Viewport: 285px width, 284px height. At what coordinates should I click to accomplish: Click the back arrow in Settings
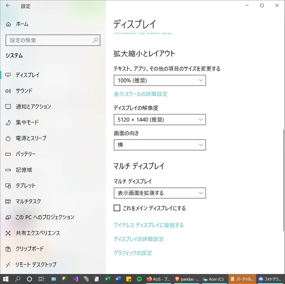(x=8, y=6)
